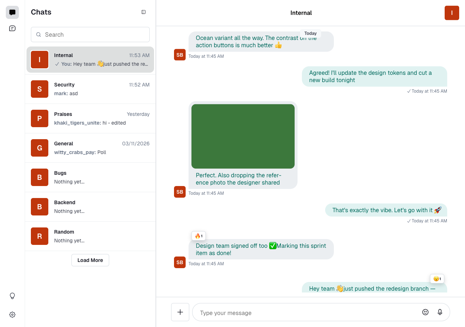Viewport: 465px width, 327px height.
Task: Tap the surprised-face reaction on the redesign message
Action: click(437, 279)
